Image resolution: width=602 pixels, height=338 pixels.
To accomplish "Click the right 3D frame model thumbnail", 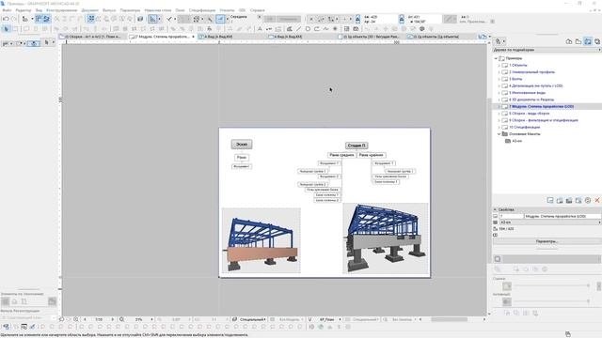I will point(385,238).
